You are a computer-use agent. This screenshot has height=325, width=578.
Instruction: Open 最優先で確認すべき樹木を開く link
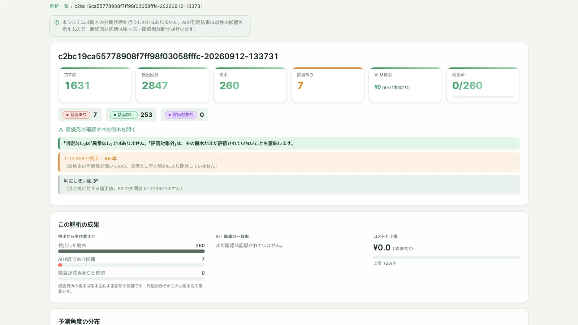point(100,129)
